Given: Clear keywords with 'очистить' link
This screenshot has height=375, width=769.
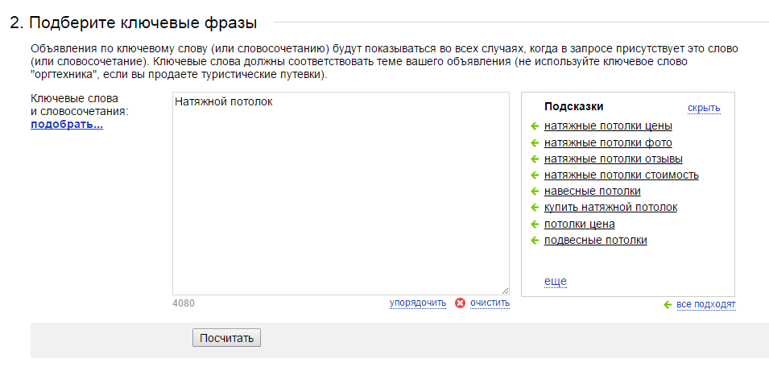Looking at the screenshot, I should click(x=490, y=303).
